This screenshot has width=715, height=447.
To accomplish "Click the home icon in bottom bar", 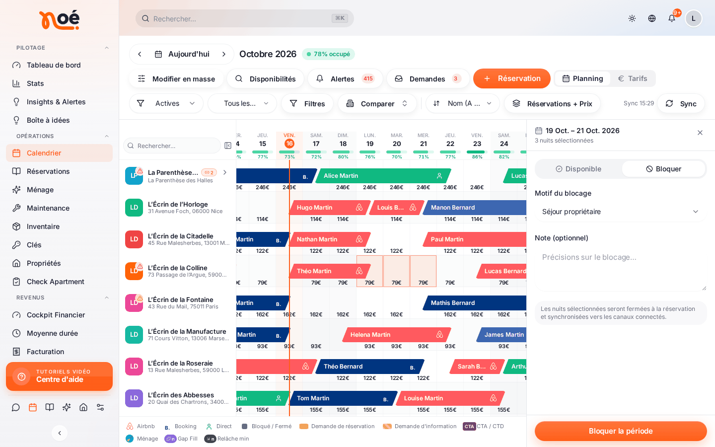I will [83, 407].
